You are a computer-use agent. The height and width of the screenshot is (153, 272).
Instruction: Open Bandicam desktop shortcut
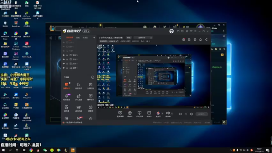point(16,24)
